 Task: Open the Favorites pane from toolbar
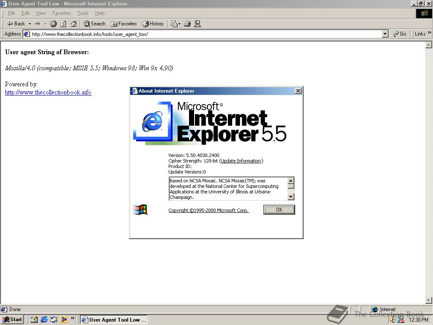click(x=124, y=24)
